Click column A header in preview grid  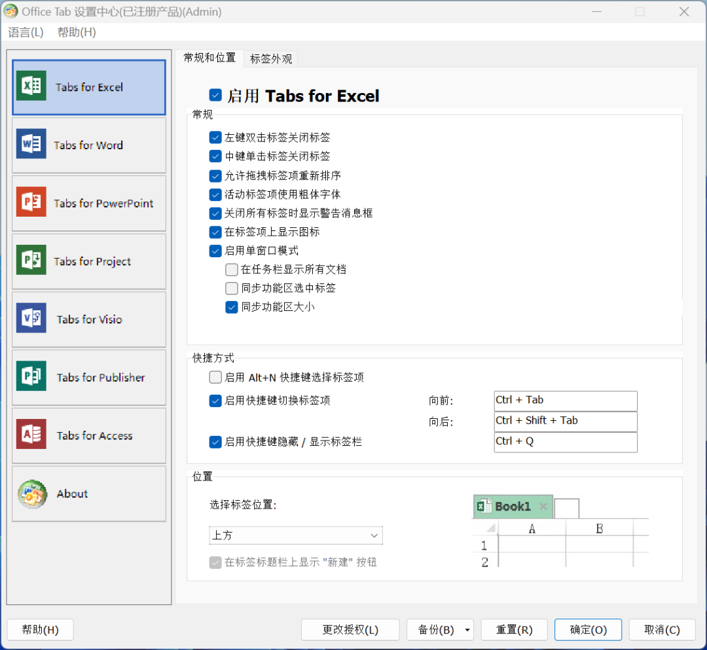point(532,528)
